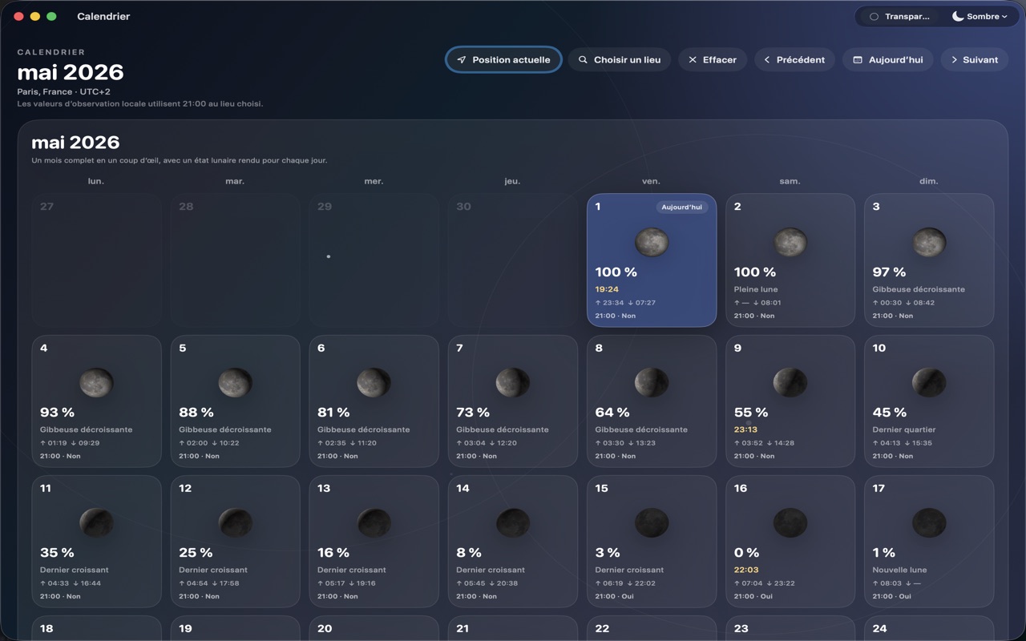Go to previous month with Précédent

tap(794, 60)
